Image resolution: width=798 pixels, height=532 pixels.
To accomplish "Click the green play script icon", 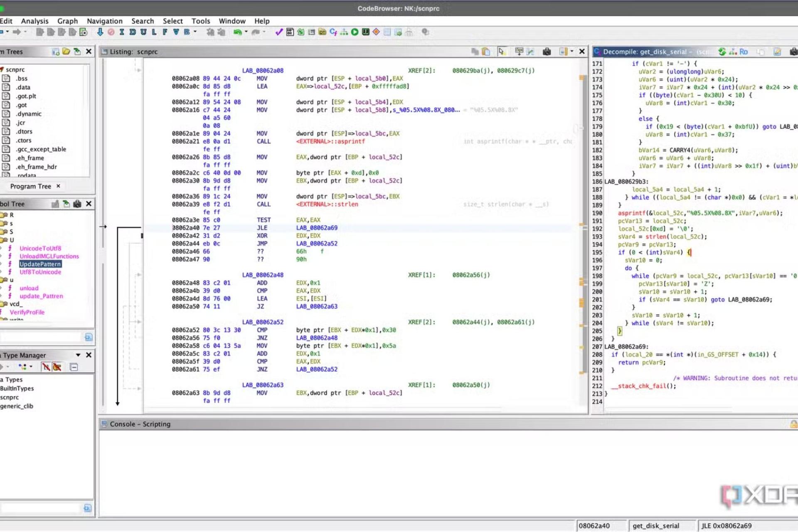I will [x=355, y=32].
